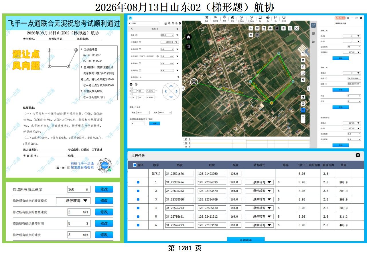Click the undo arrow icon

point(251,35)
